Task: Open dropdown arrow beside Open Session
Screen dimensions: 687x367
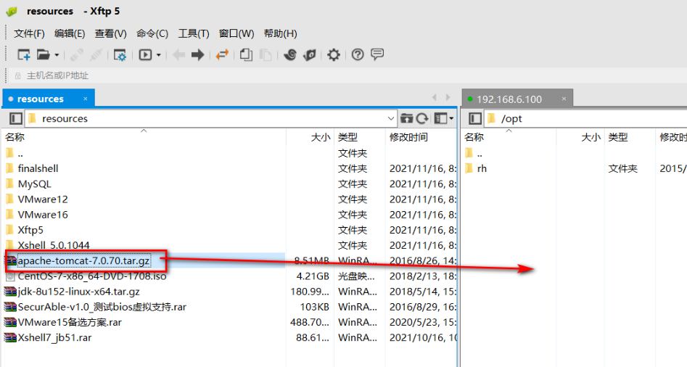Action: click(x=57, y=54)
